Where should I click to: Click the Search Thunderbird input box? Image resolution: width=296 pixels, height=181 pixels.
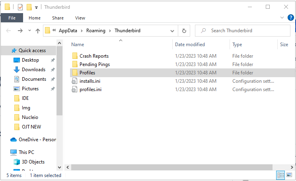(243, 31)
